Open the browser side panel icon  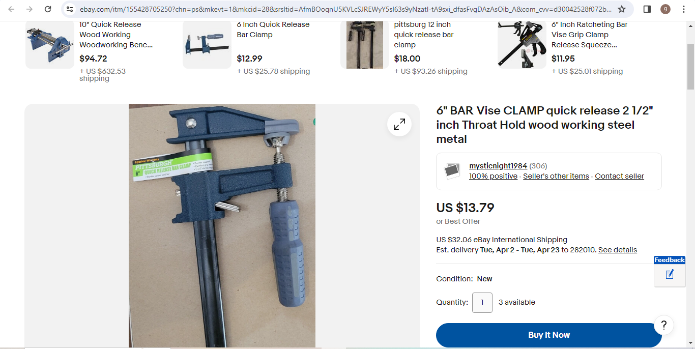pyautogui.click(x=647, y=9)
